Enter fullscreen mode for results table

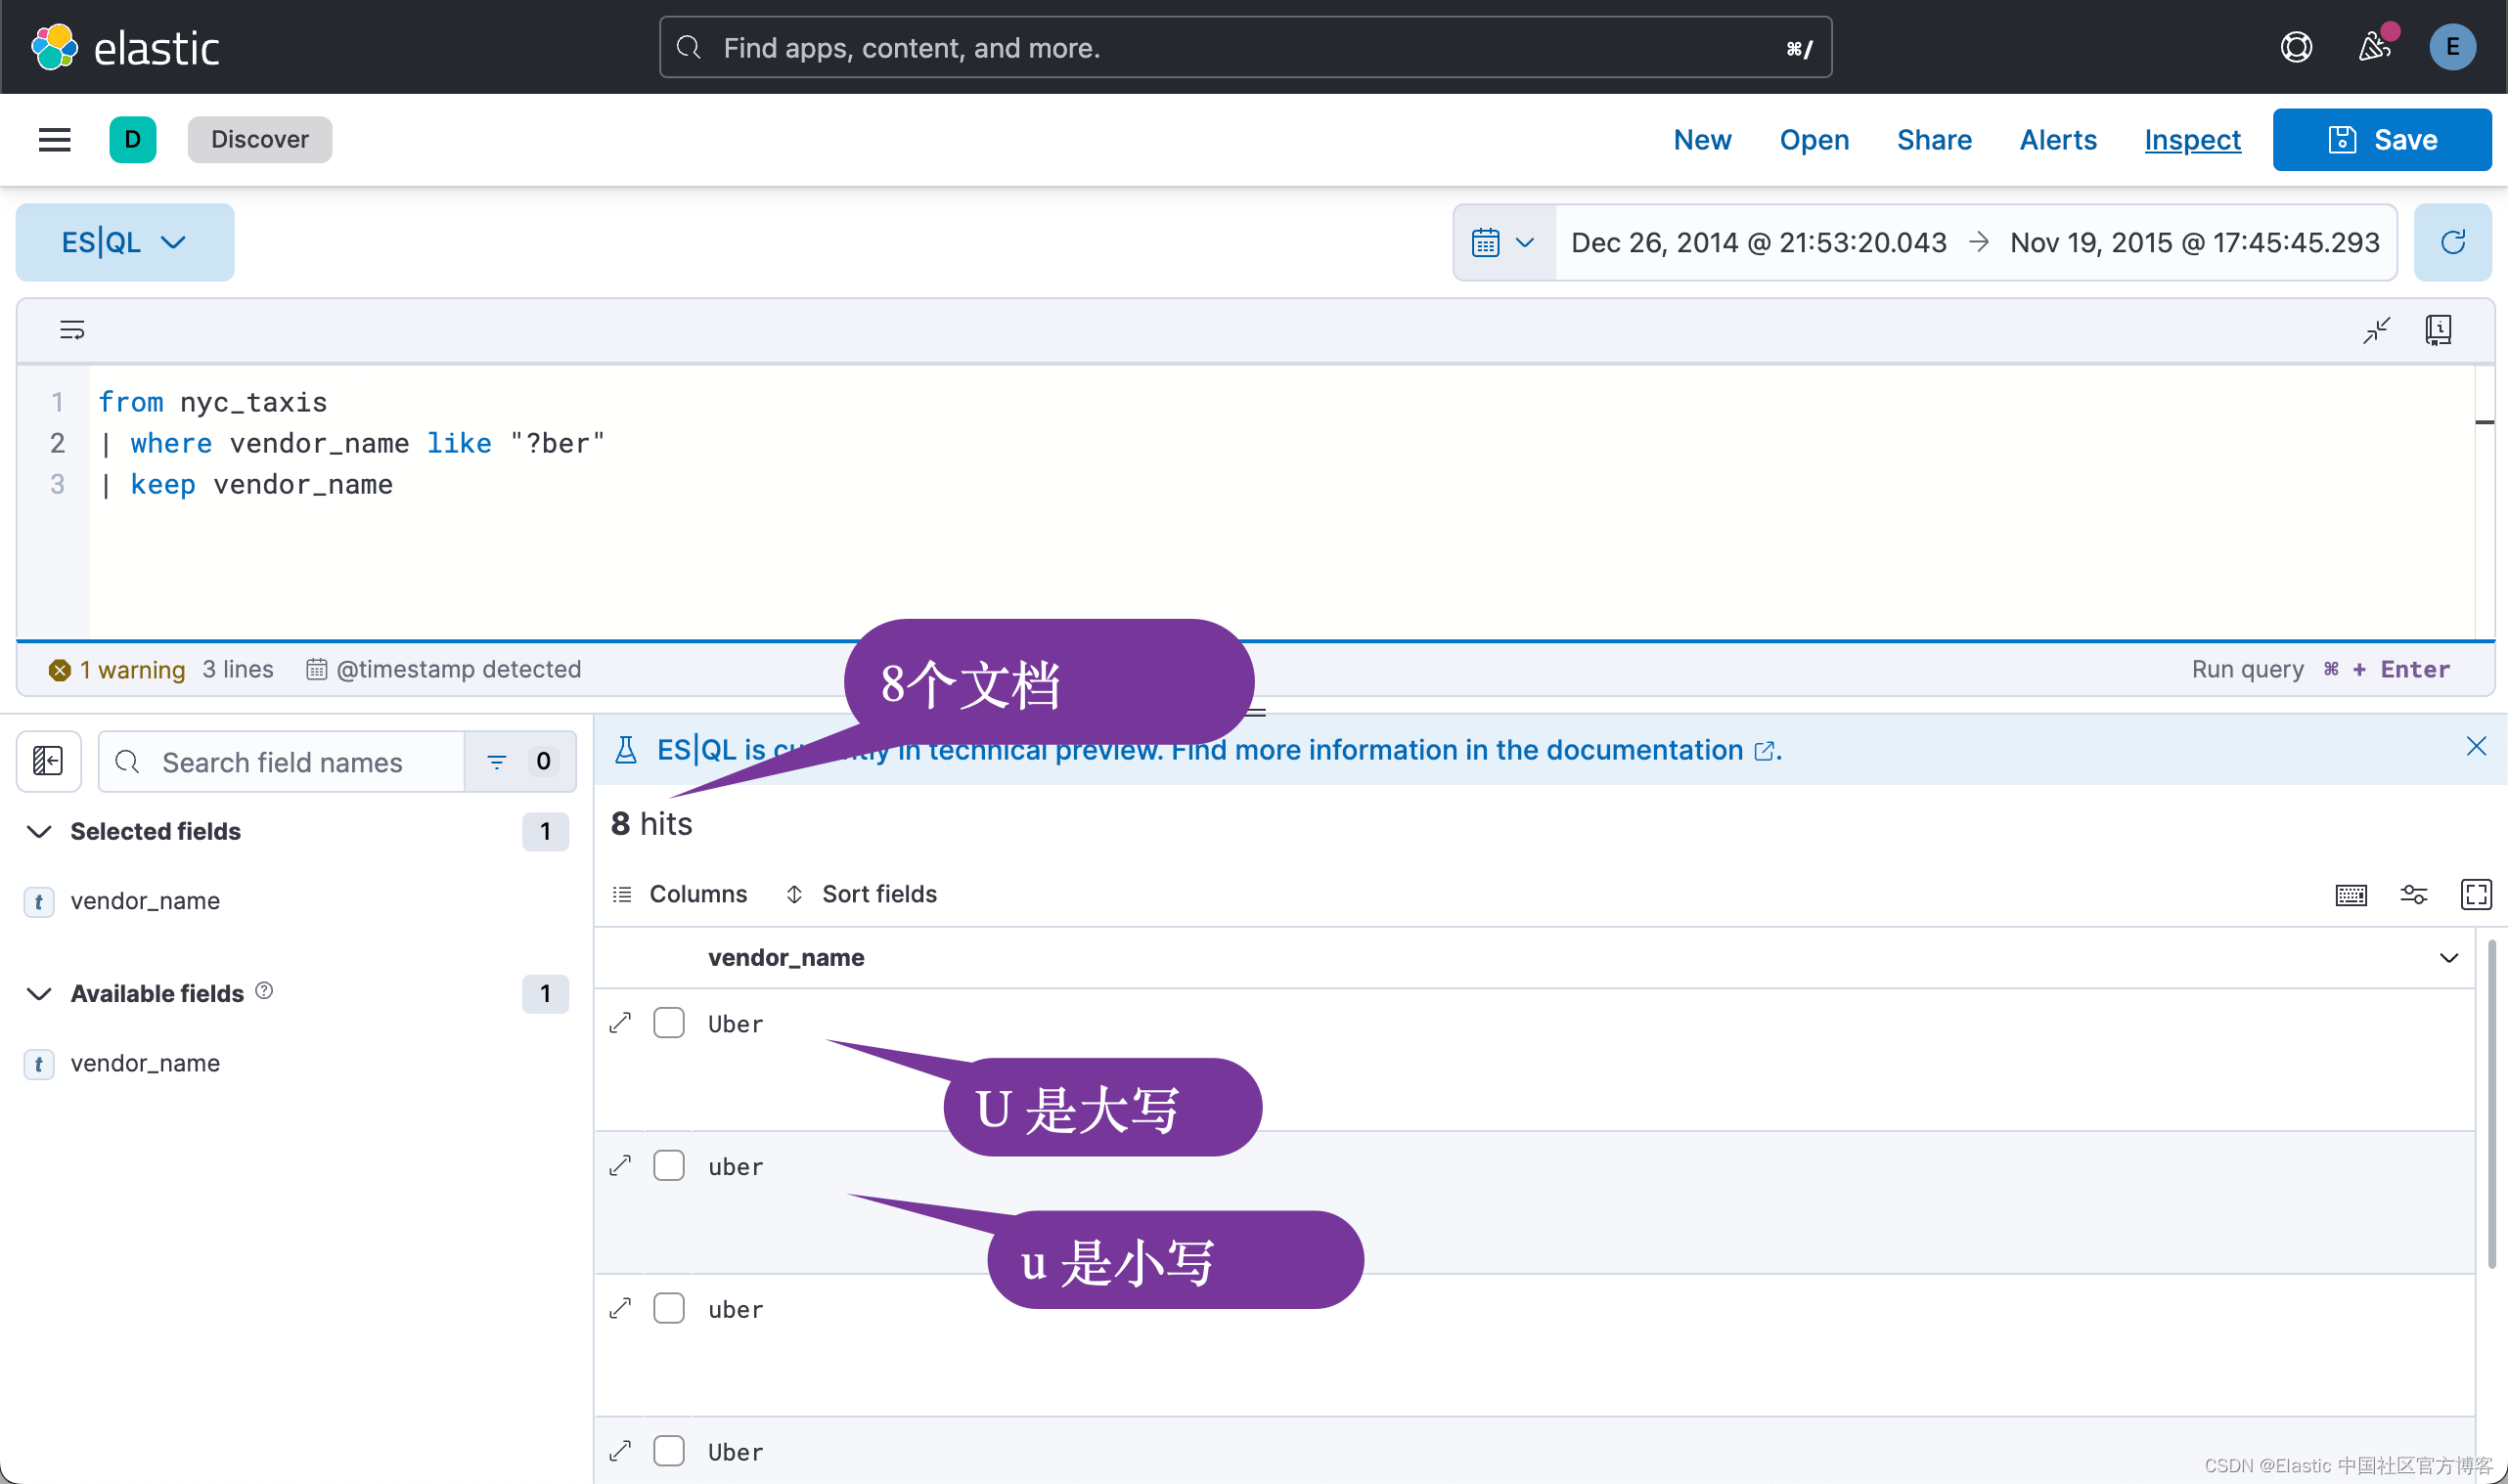point(2476,894)
